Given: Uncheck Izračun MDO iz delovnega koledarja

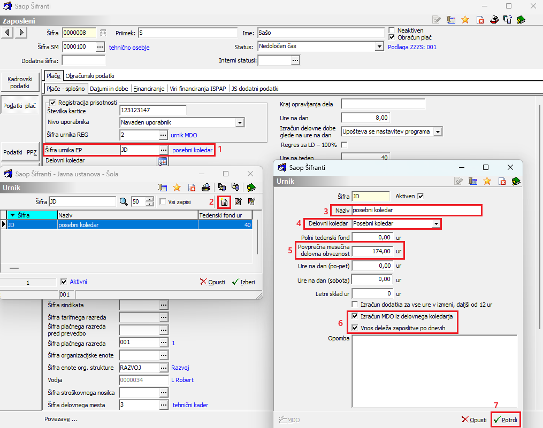Looking at the screenshot, I should click(355, 316).
